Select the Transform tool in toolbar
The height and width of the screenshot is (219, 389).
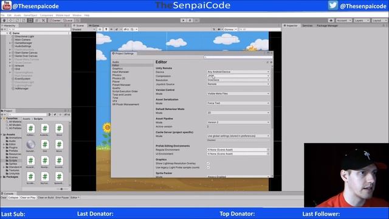click(x=36, y=20)
